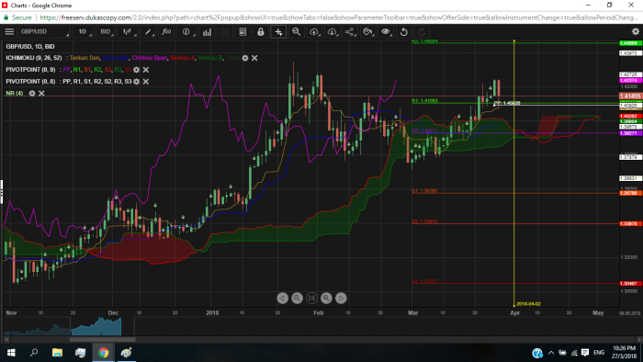
Task: Click the share chart icon
Action: point(350,31)
